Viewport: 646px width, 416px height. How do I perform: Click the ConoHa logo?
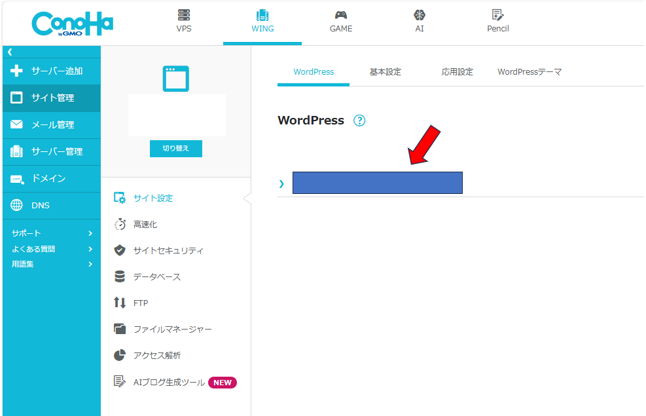pyautogui.click(x=72, y=23)
